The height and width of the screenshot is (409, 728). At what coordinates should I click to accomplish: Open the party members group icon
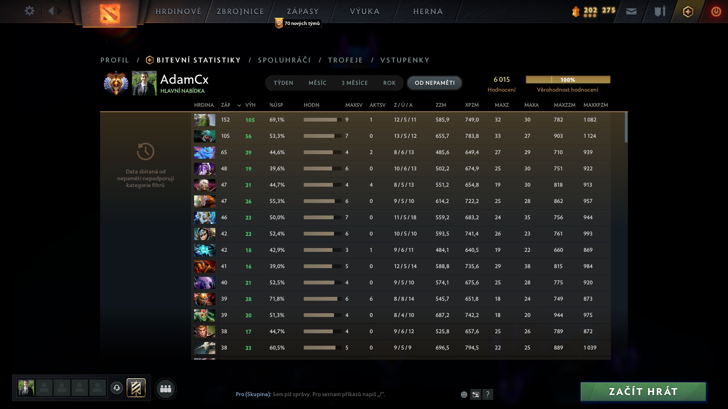click(x=166, y=389)
